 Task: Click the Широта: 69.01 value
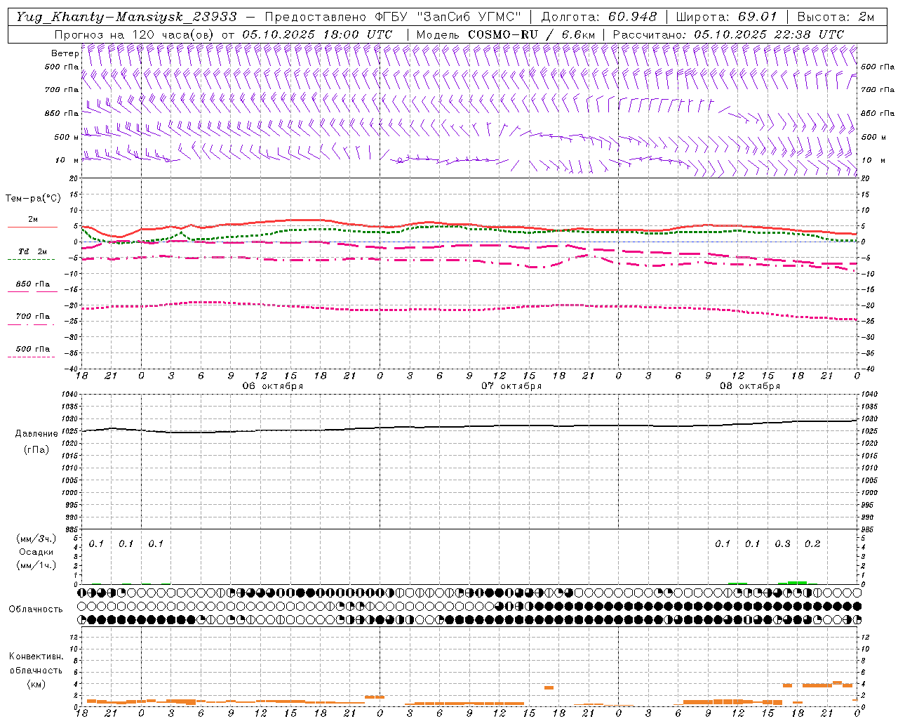(727, 17)
